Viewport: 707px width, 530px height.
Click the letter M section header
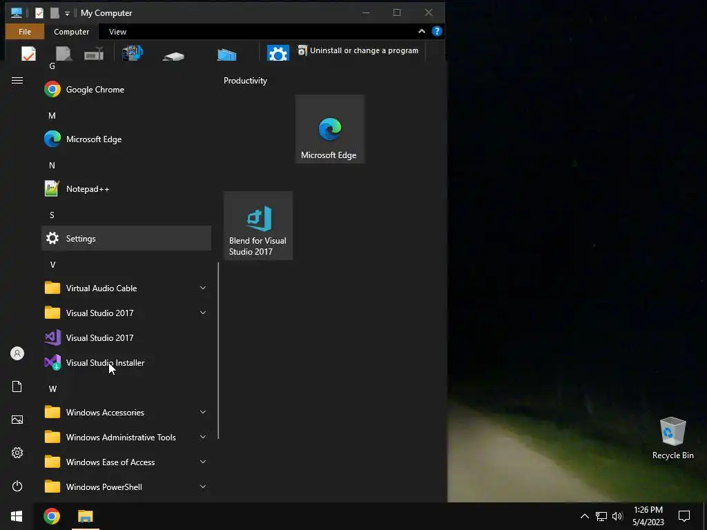tap(52, 116)
